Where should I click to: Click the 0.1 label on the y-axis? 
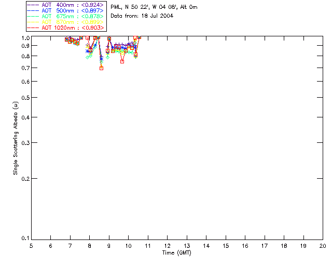click(25, 238)
